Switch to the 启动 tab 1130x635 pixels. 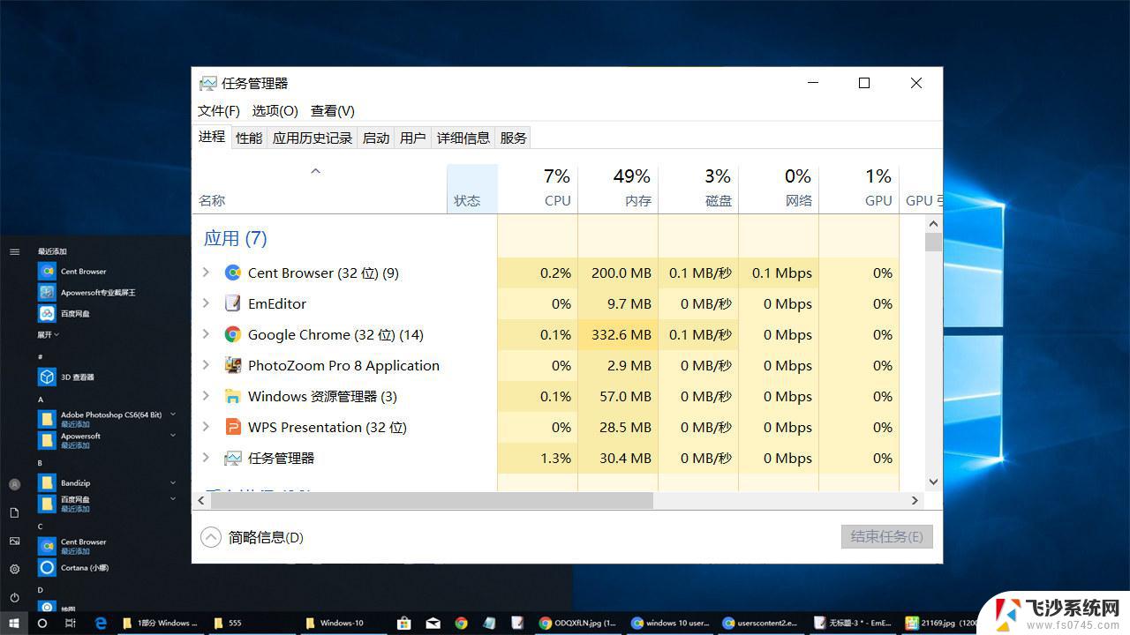tap(376, 138)
